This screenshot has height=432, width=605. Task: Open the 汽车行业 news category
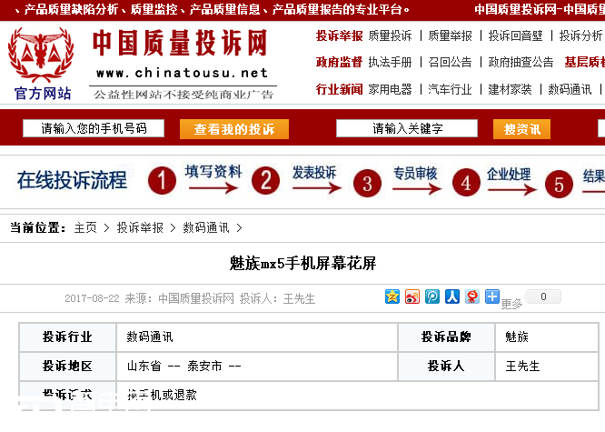(x=450, y=89)
